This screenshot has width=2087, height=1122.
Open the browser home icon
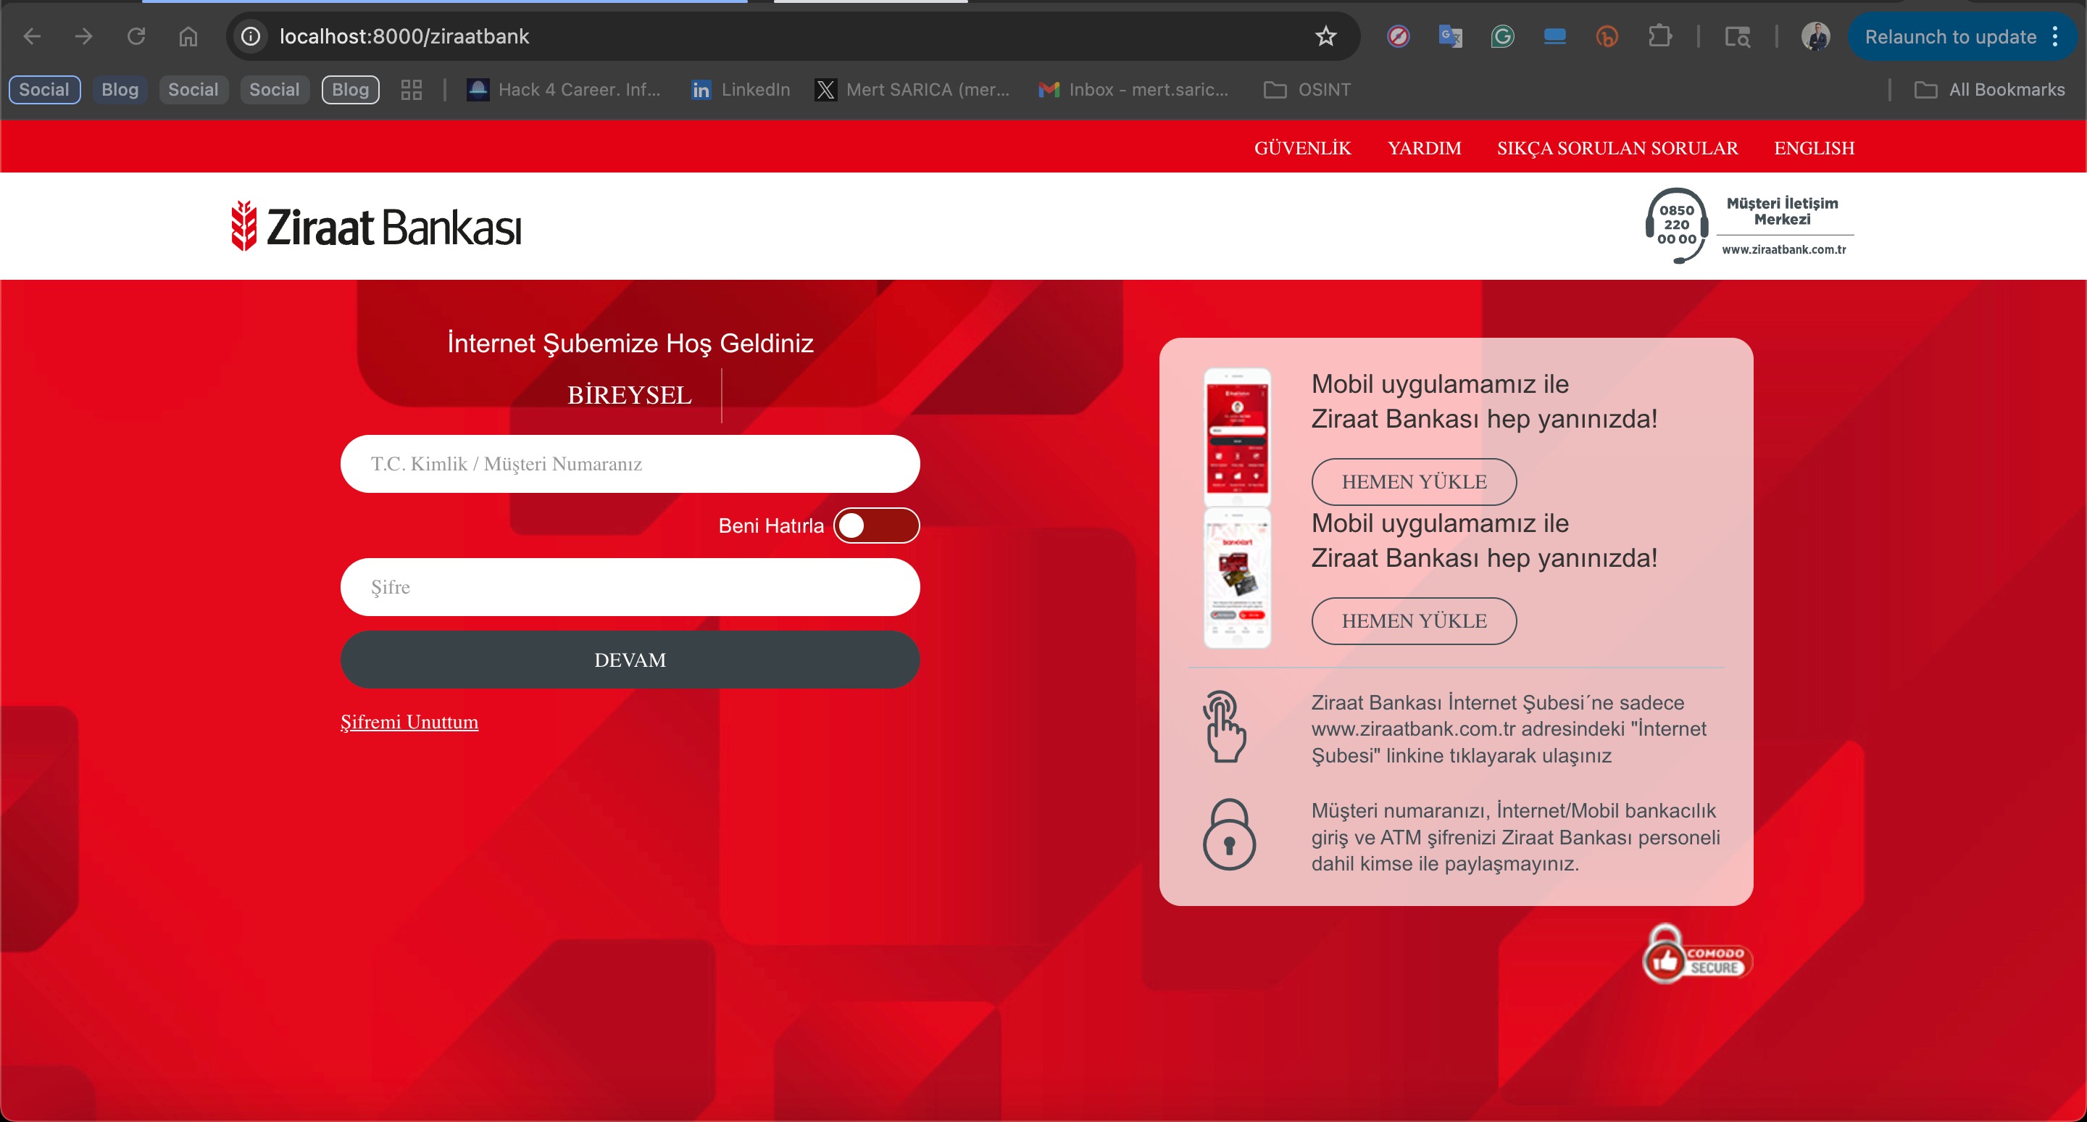point(188,36)
